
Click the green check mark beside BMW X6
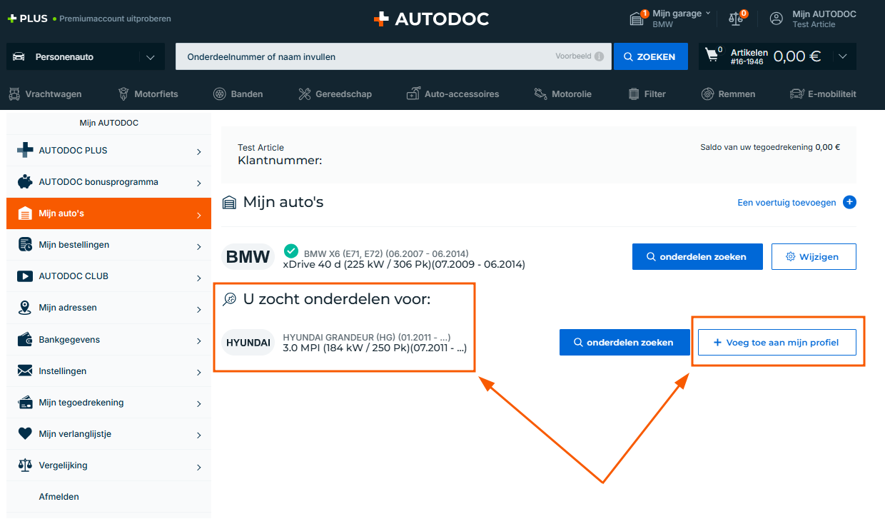click(291, 251)
